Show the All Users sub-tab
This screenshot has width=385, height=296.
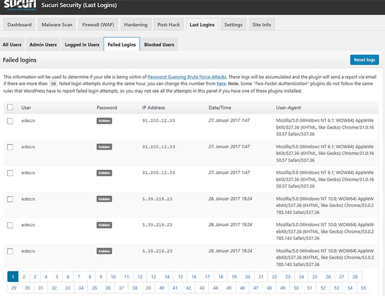pos(12,45)
